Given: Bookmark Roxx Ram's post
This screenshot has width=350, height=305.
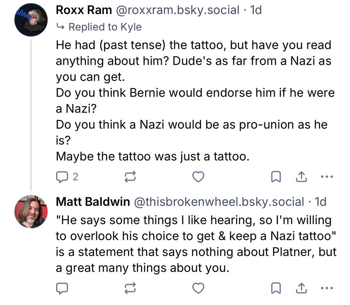Looking at the screenshot, I should point(276,178).
